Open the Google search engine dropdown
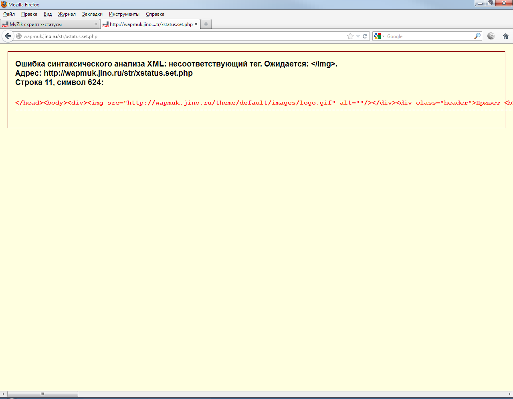The height and width of the screenshot is (399, 513). [x=379, y=36]
